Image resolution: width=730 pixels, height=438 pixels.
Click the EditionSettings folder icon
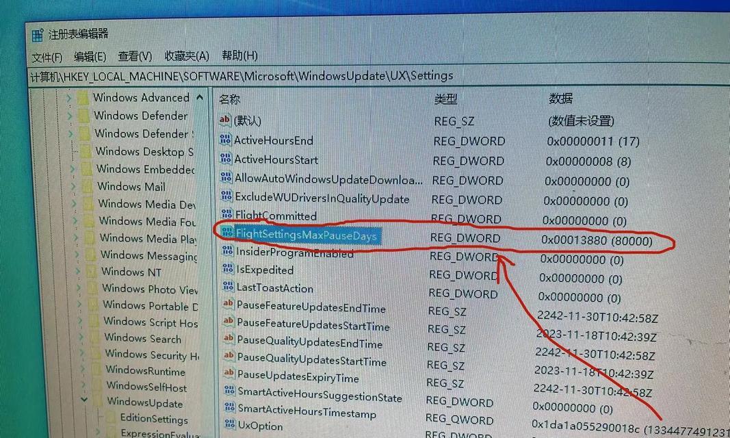coord(112,417)
